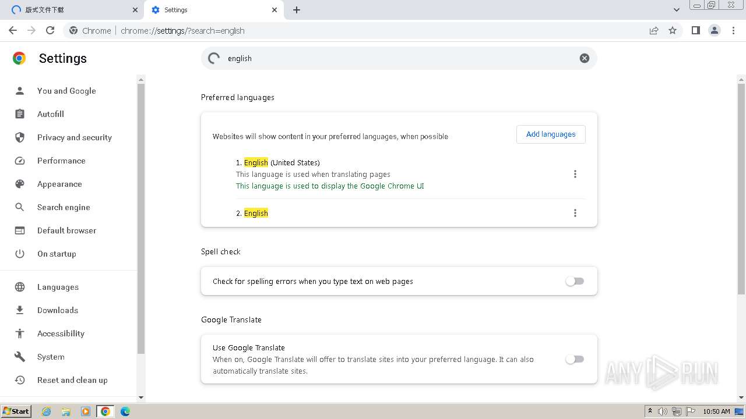Viewport: 746px width, 419px height.
Task: Go back with the back arrow
Action: pyautogui.click(x=13, y=30)
